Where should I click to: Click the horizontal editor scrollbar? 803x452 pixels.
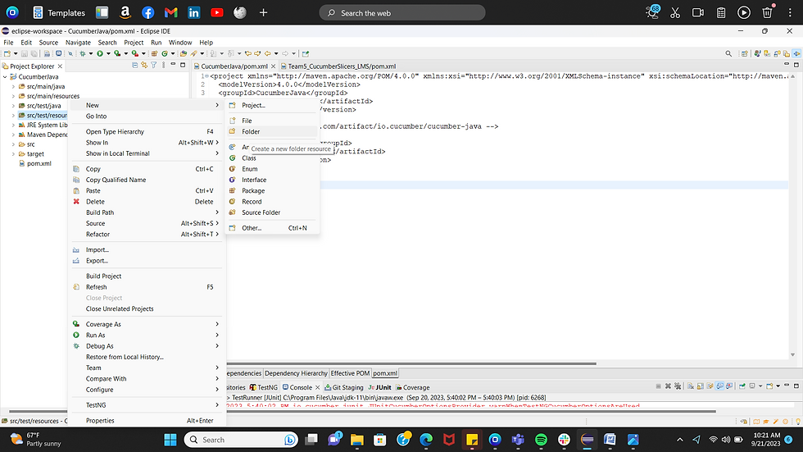click(411, 363)
